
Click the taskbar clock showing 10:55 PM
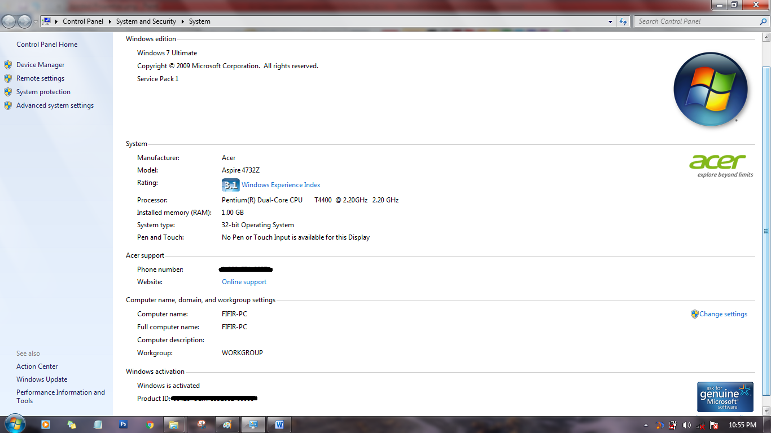742,425
